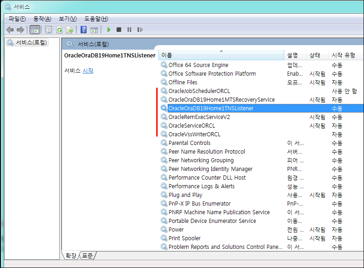The width and height of the screenshot is (364, 268).
Task: Stop the service with the square icon
Action: tap(119, 30)
